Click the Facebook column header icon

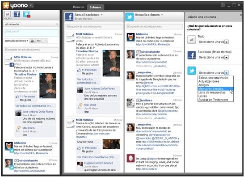tap(69, 17)
